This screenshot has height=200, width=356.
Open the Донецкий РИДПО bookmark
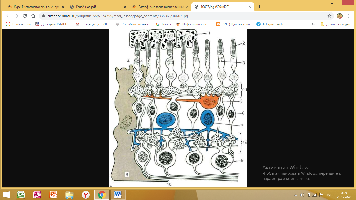[x=53, y=24]
